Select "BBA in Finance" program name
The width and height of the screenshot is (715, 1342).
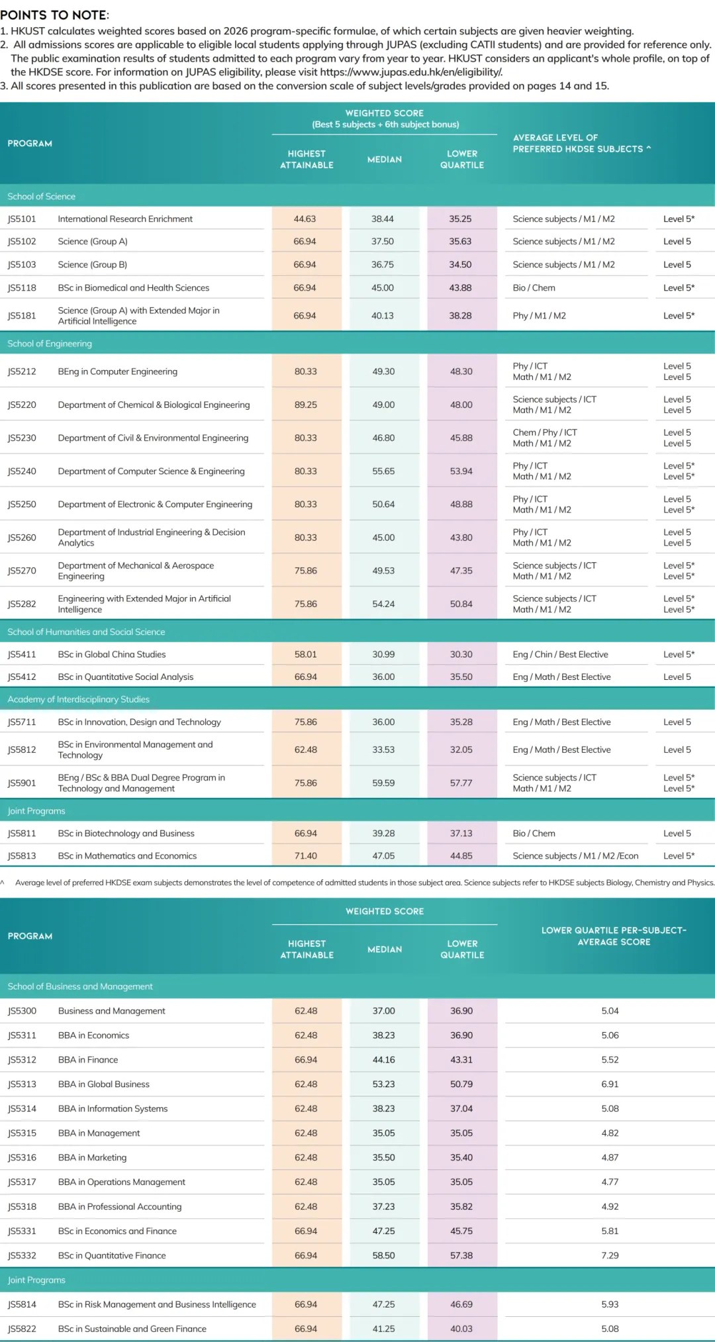88,1060
